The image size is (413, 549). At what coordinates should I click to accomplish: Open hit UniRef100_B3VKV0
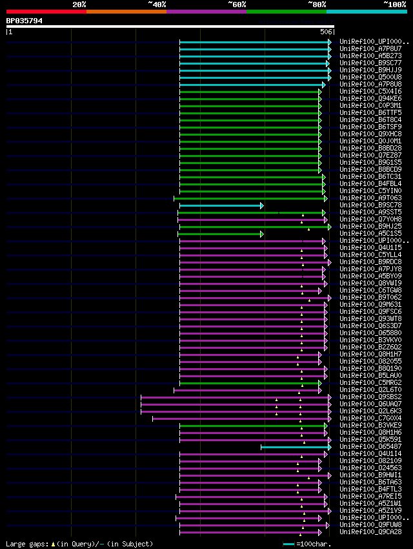tap(370, 340)
